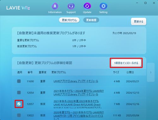Viewport: 158px width, 120px height.
Task: Open the Information bell icon
Action: pyautogui.click(x=55, y=6)
